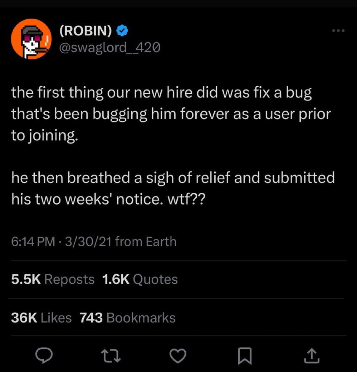Image resolution: width=357 pixels, height=372 pixels.
Task: Click the blue verified checkmark badge
Action: 123,32
